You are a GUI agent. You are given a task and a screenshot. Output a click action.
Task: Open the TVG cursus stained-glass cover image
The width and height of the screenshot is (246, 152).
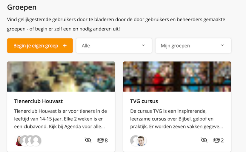(177, 77)
